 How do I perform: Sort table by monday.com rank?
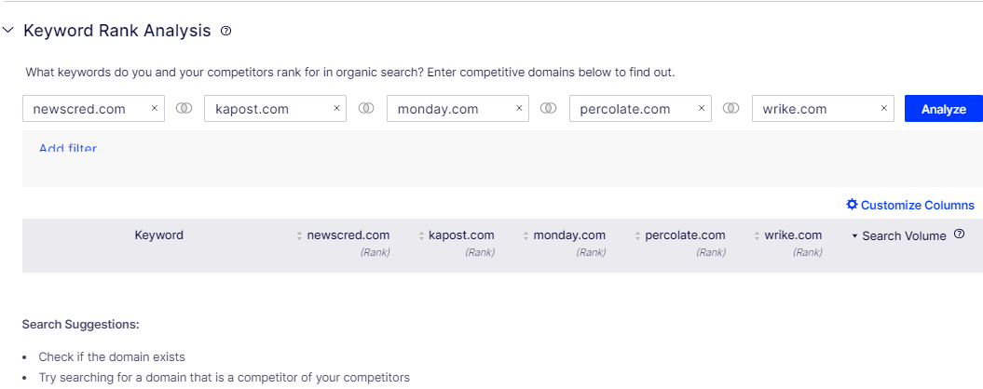(565, 235)
